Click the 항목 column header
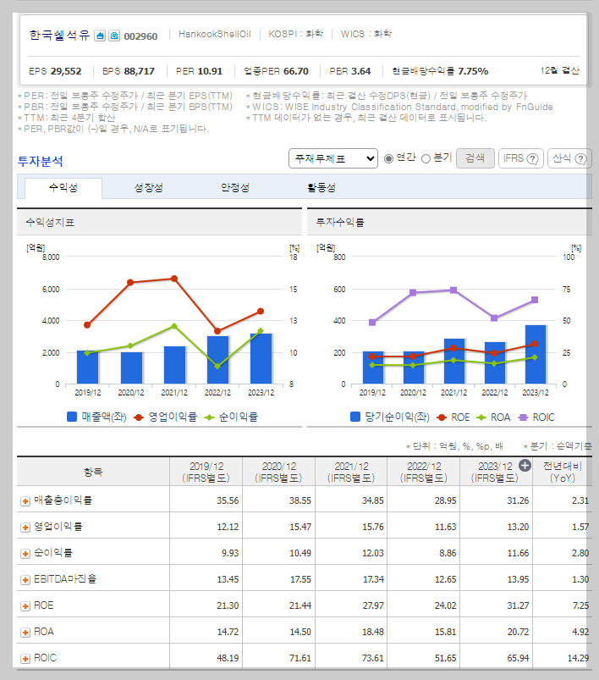 tap(93, 472)
